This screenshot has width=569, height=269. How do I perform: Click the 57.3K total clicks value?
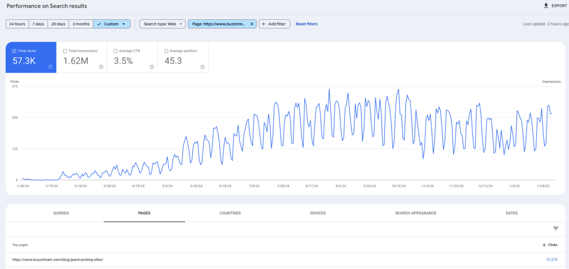[x=24, y=61]
